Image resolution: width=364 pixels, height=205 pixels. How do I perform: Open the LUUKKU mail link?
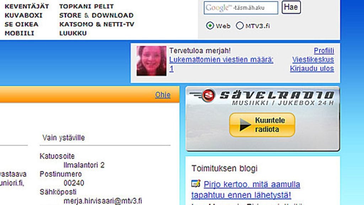(73, 33)
